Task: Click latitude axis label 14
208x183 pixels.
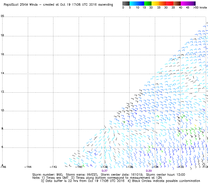Action: coord(2,73)
